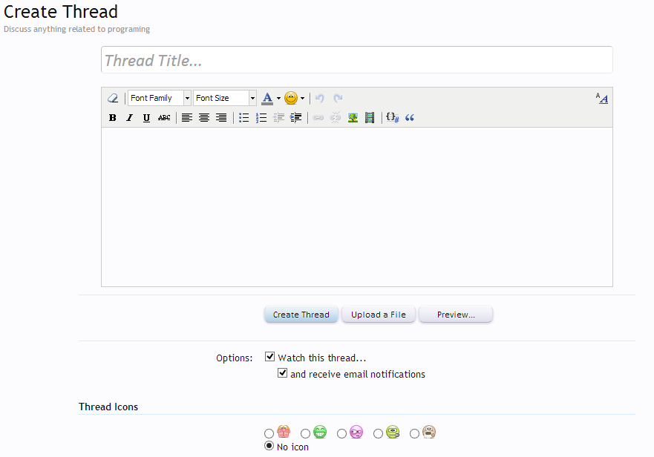Image resolution: width=654 pixels, height=457 pixels.
Task: Apply strikethrough formatting
Action: [164, 118]
